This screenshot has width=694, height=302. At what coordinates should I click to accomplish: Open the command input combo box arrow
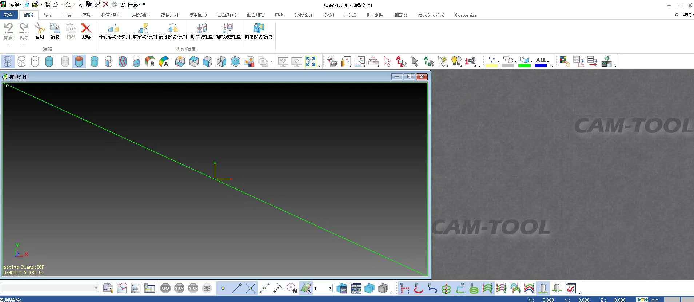(x=96, y=288)
